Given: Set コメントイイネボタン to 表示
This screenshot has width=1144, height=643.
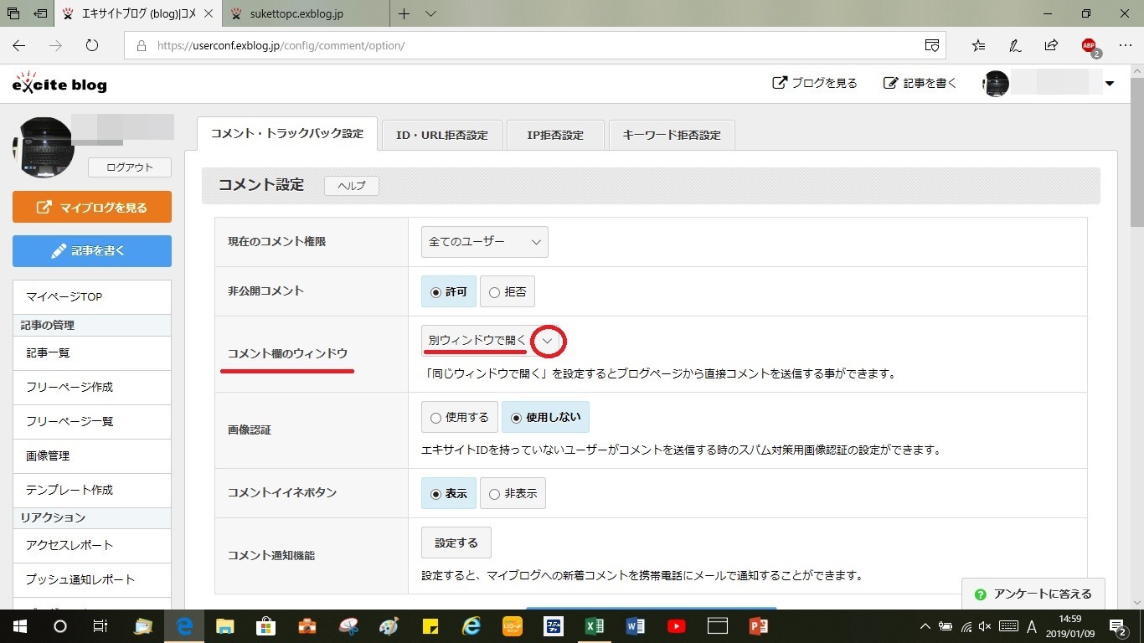Looking at the screenshot, I should pyautogui.click(x=449, y=493).
